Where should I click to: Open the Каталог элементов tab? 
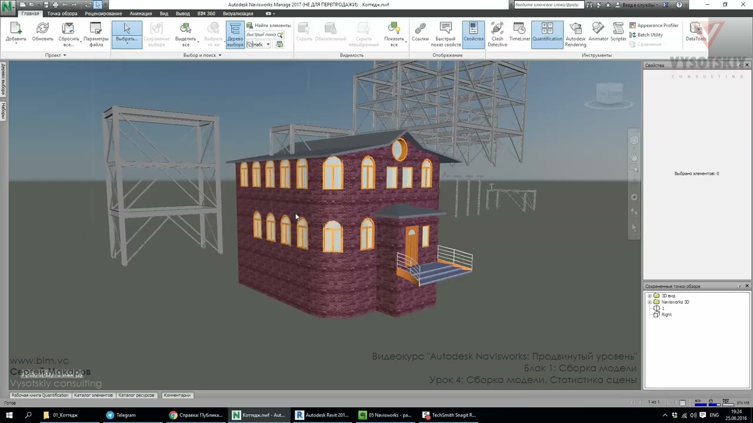pos(93,395)
